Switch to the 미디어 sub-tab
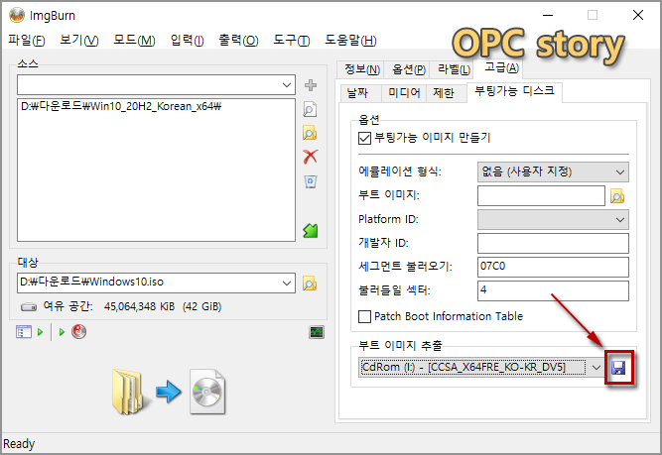 pos(404,93)
